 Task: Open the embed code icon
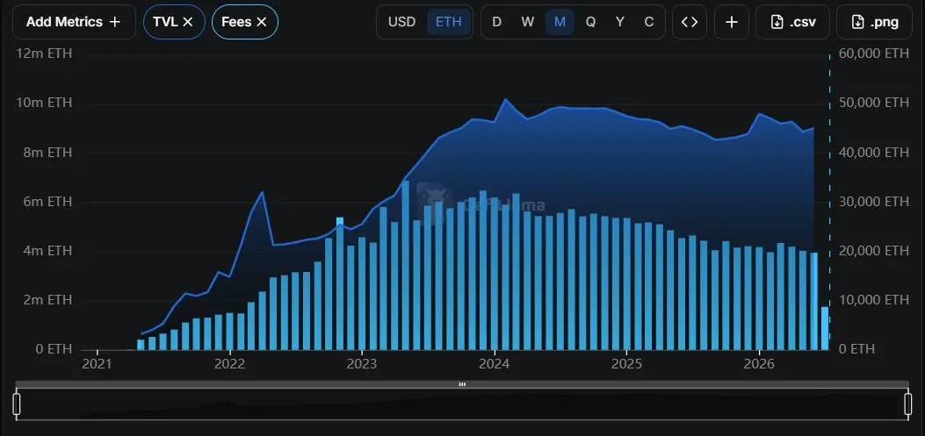[690, 22]
